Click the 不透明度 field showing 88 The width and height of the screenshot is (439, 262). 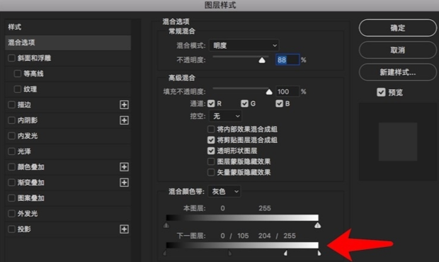[287, 59]
